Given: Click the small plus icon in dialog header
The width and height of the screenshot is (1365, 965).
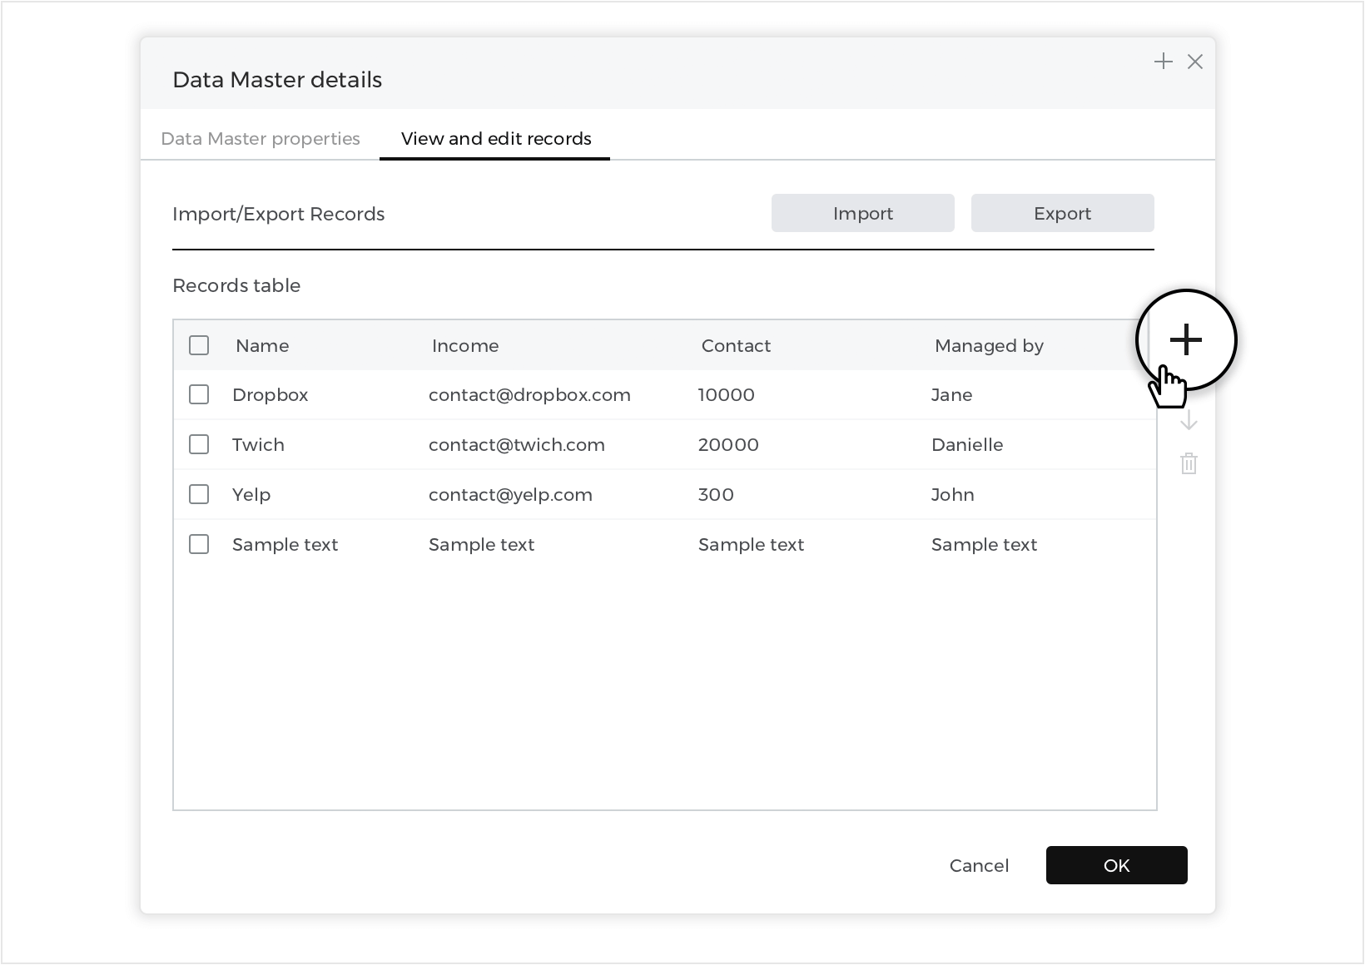Looking at the screenshot, I should click(x=1163, y=62).
